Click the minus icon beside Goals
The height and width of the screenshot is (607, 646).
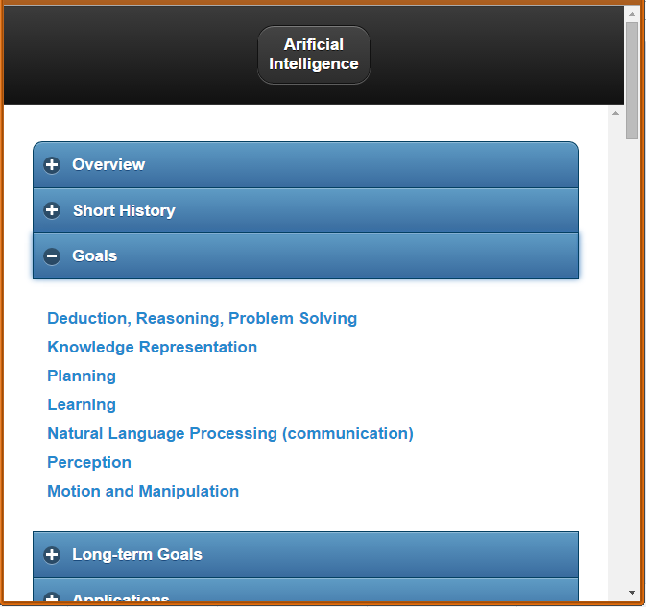coord(52,256)
